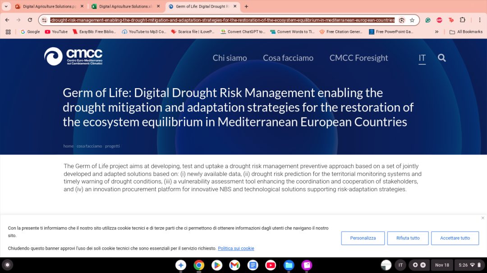Open Chi siamo menu
The image size is (487, 273).
coord(230,58)
